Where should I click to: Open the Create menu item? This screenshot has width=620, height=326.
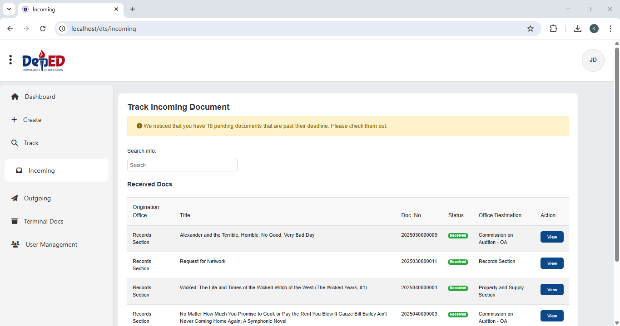56,120
